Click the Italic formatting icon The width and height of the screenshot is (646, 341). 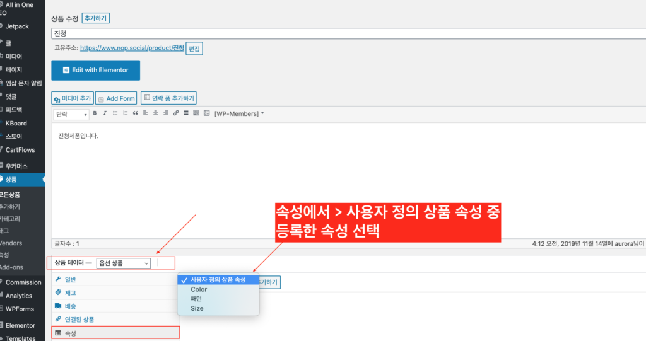click(105, 113)
